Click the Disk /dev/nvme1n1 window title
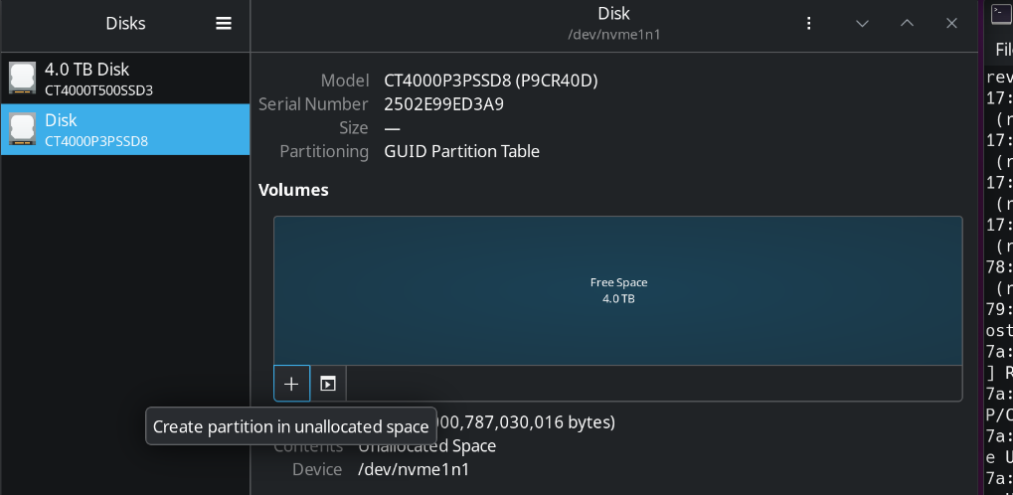This screenshot has width=1013, height=495. click(613, 24)
